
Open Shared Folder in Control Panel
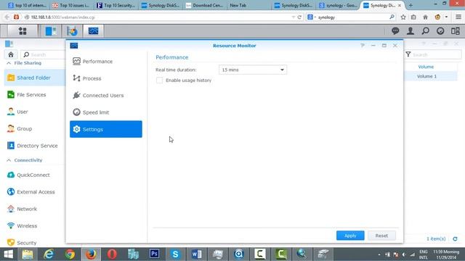tap(34, 78)
